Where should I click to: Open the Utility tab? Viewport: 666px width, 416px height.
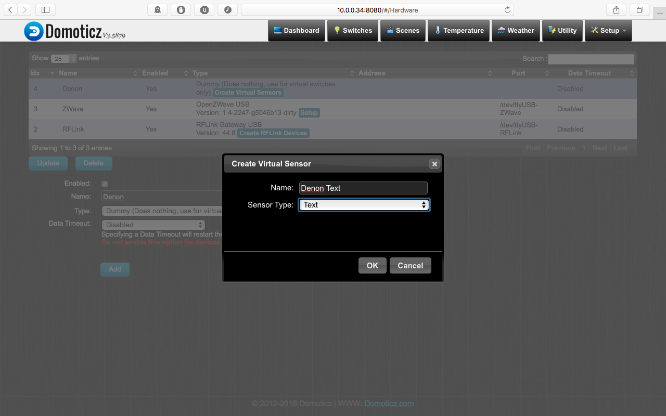562,31
